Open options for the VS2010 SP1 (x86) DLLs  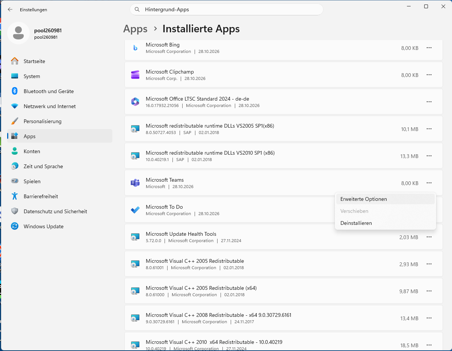tap(429, 156)
